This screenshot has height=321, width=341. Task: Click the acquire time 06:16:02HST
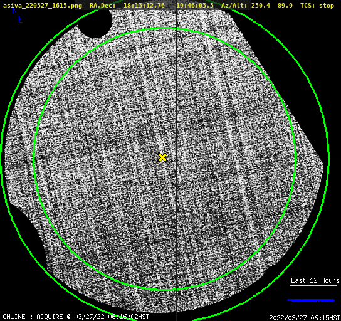(x=129, y=317)
